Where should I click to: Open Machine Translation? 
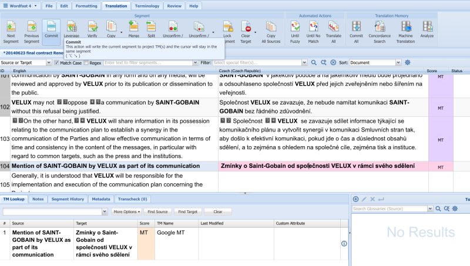pyautogui.click(x=405, y=32)
